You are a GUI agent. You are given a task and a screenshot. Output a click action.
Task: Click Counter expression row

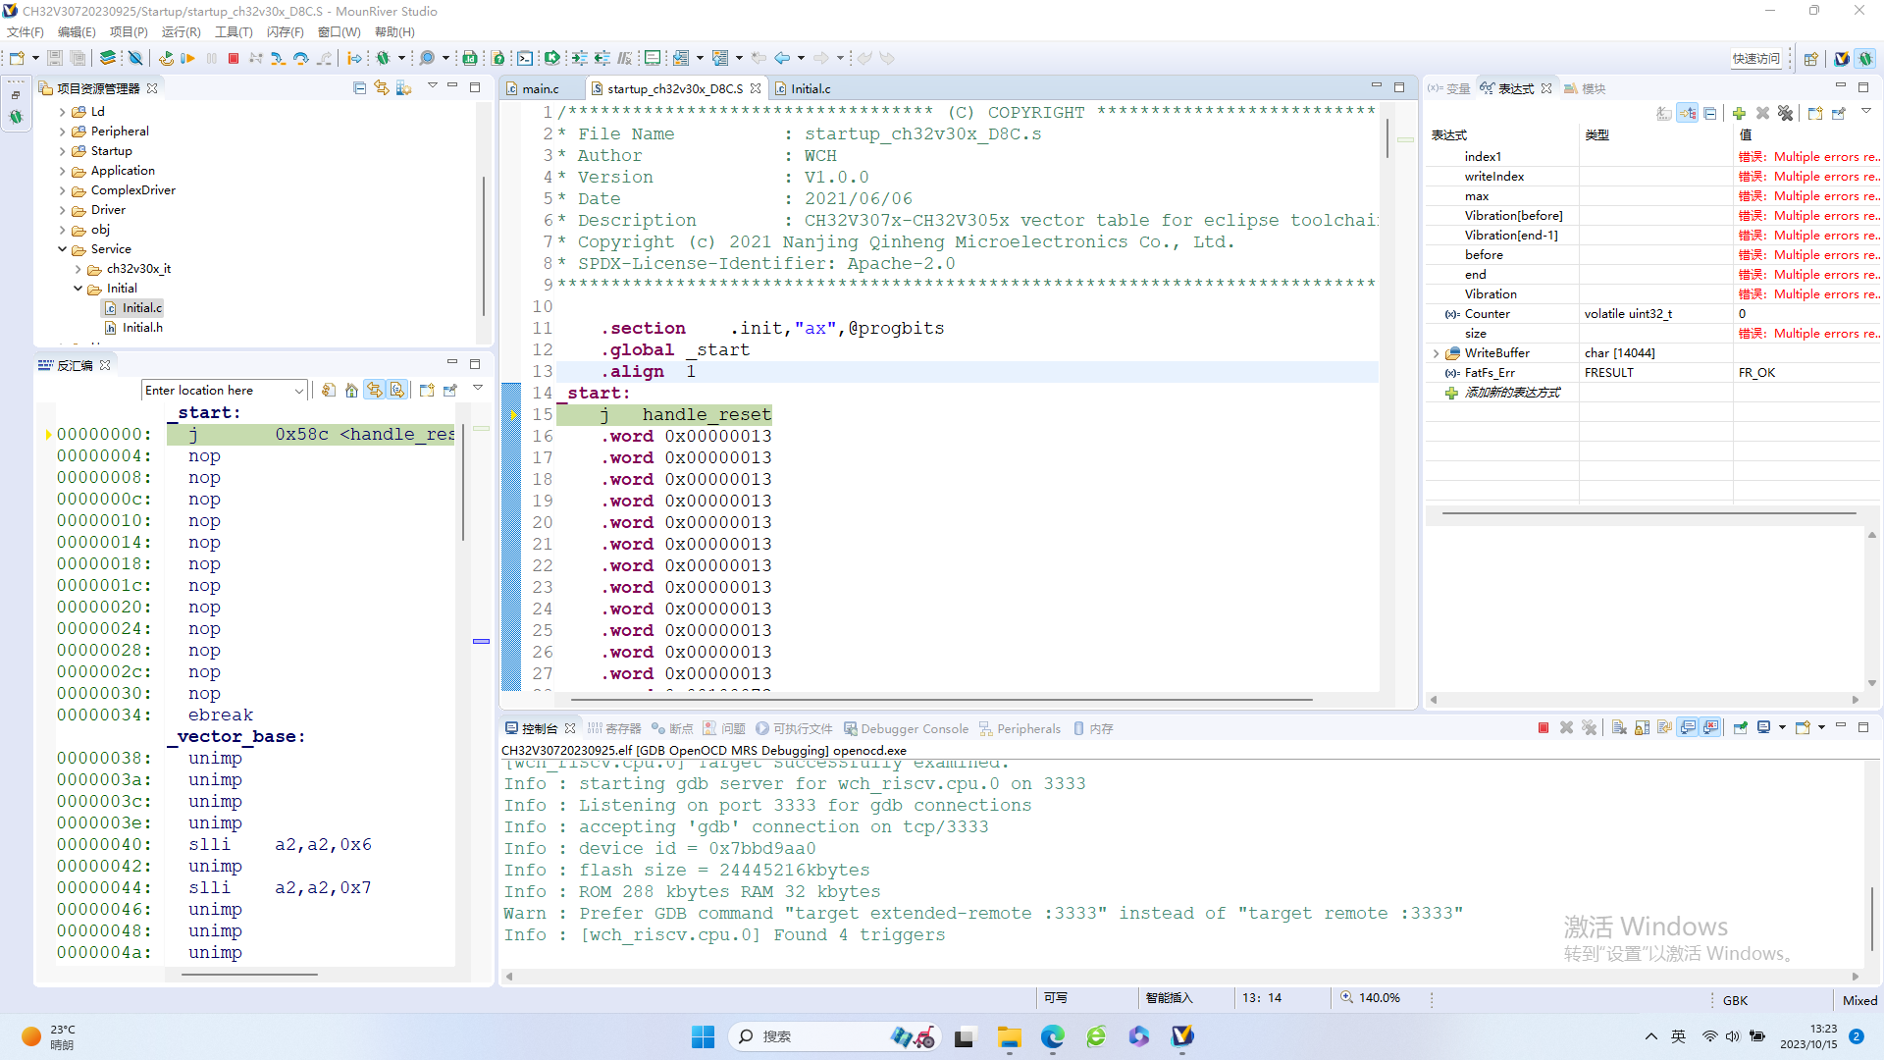[x=1653, y=314]
